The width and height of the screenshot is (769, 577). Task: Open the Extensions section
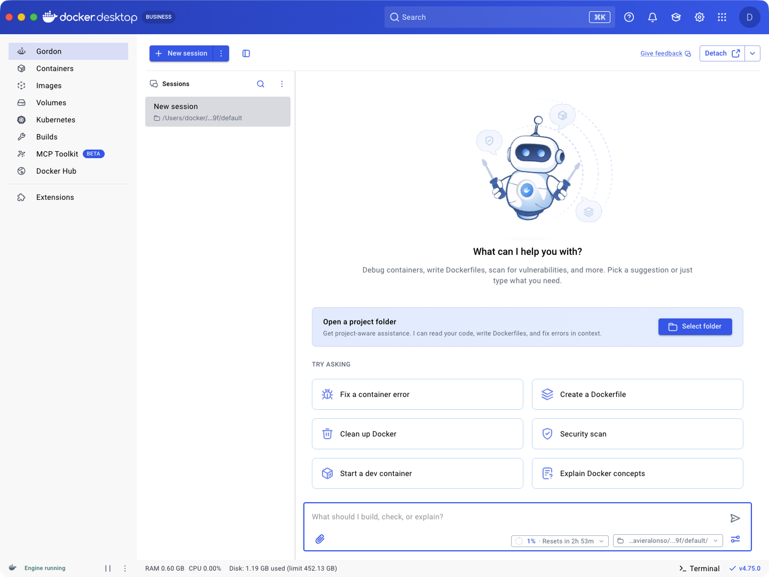pos(68,197)
